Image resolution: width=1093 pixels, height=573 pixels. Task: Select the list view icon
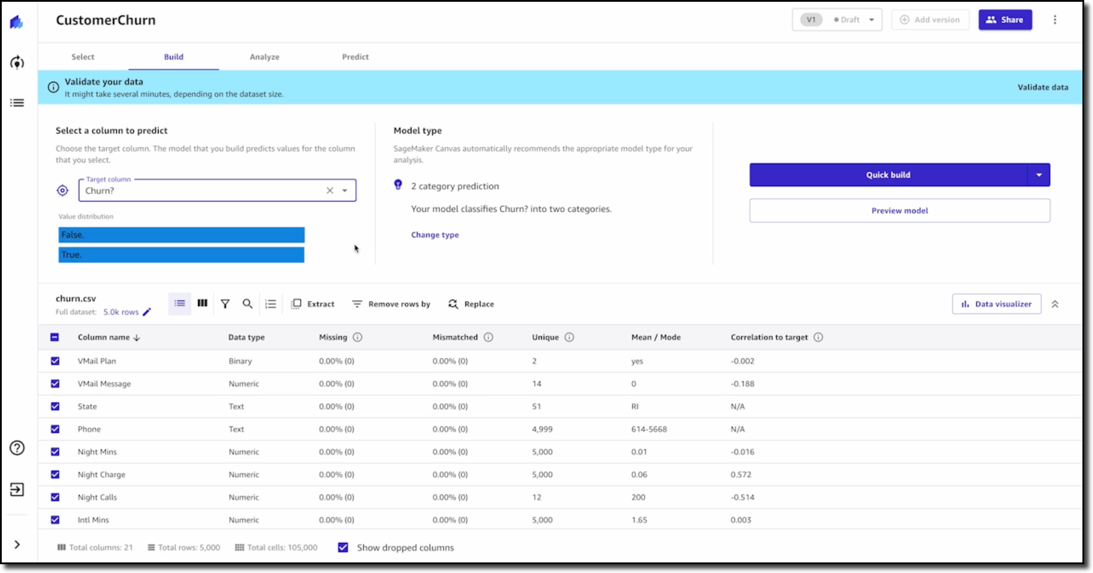pyautogui.click(x=180, y=303)
